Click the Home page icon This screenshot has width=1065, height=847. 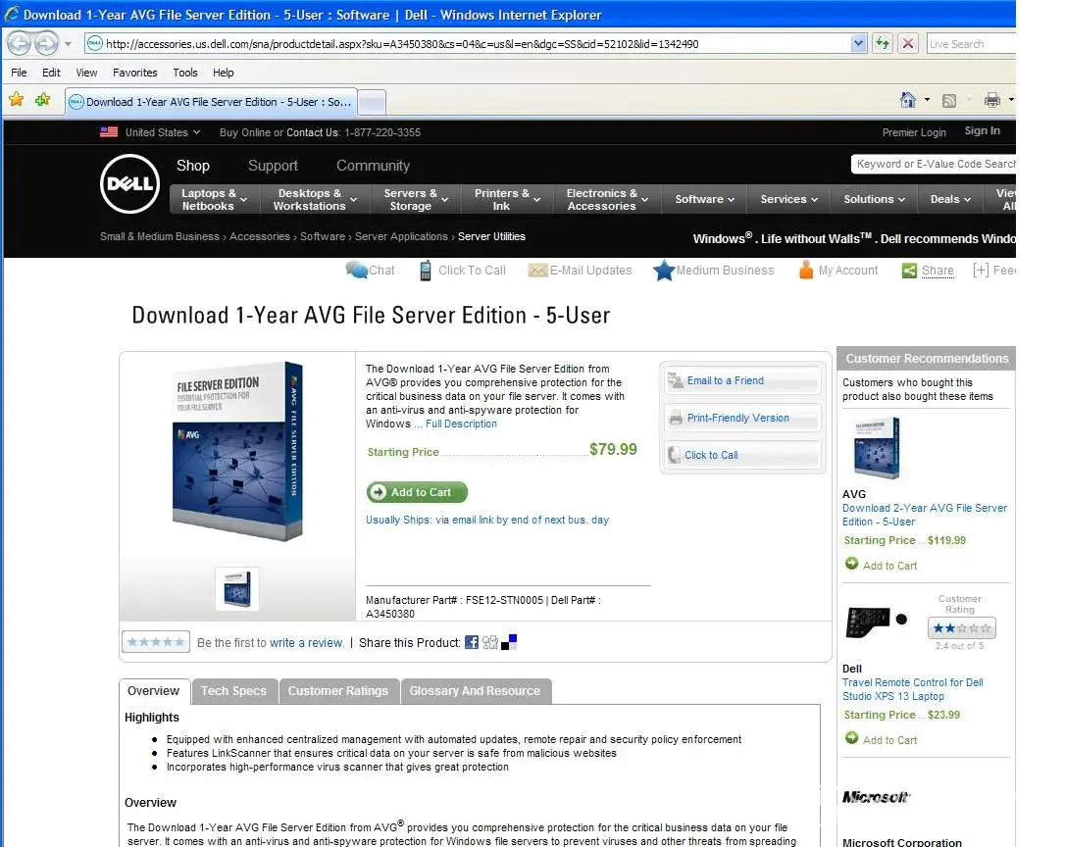click(908, 101)
